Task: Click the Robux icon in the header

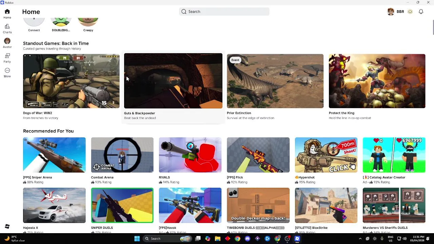Action: [410, 12]
